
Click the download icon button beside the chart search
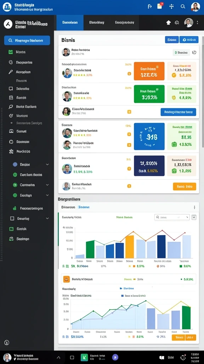click(194, 217)
